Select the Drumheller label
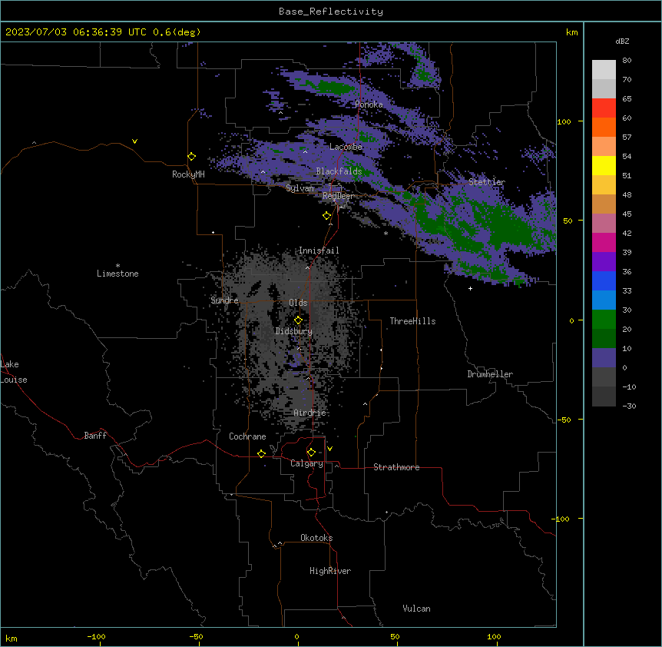 pyautogui.click(x=490, y=374)
